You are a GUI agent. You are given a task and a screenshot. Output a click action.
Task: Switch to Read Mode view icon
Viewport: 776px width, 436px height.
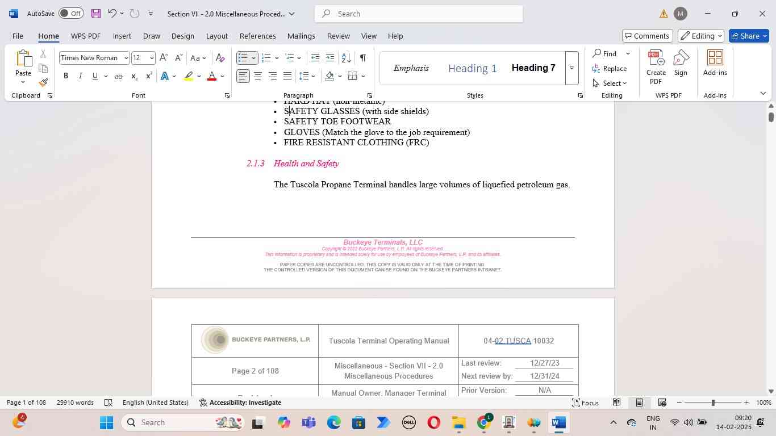616,403
